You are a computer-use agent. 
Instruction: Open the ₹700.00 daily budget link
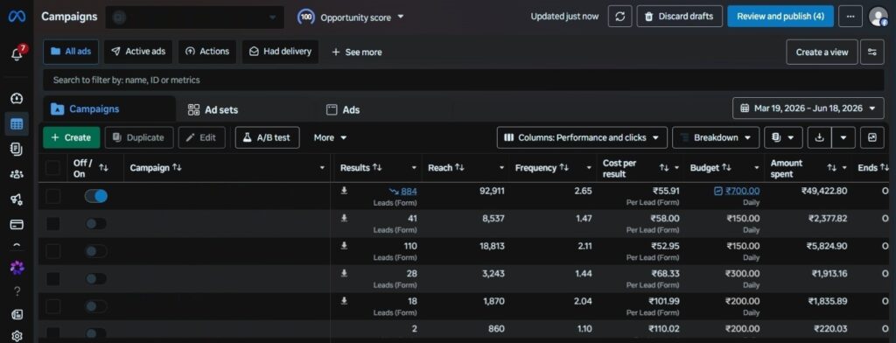pyautogui.click(x=742, y=191)
